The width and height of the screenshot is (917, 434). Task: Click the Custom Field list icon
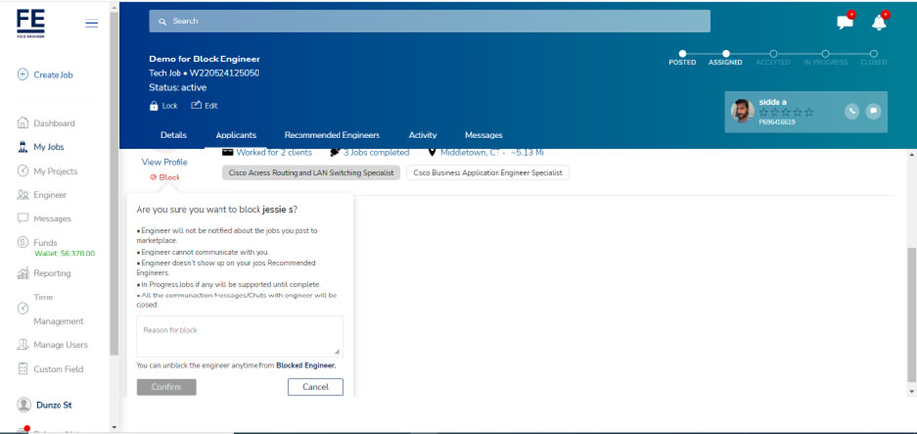[22, 369]
